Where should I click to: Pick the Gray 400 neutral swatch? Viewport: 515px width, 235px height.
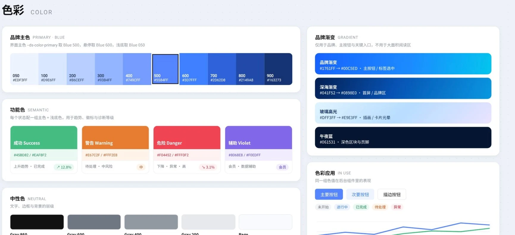pyautogui.click(x=151, y=222)
